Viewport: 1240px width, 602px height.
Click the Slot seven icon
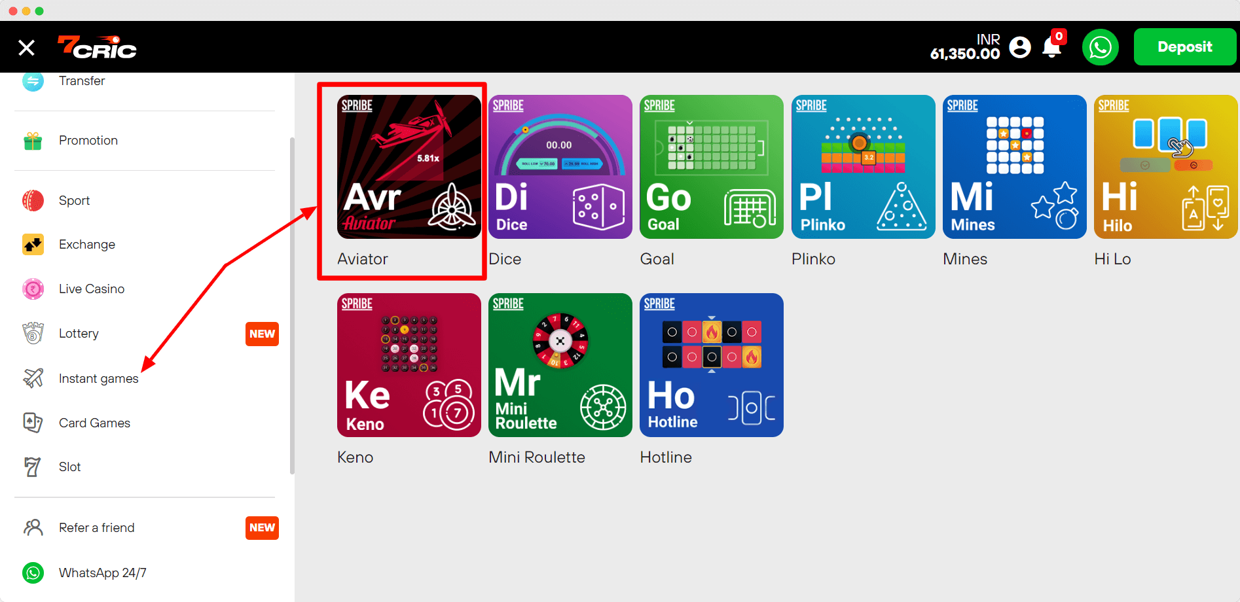point(33,467)
